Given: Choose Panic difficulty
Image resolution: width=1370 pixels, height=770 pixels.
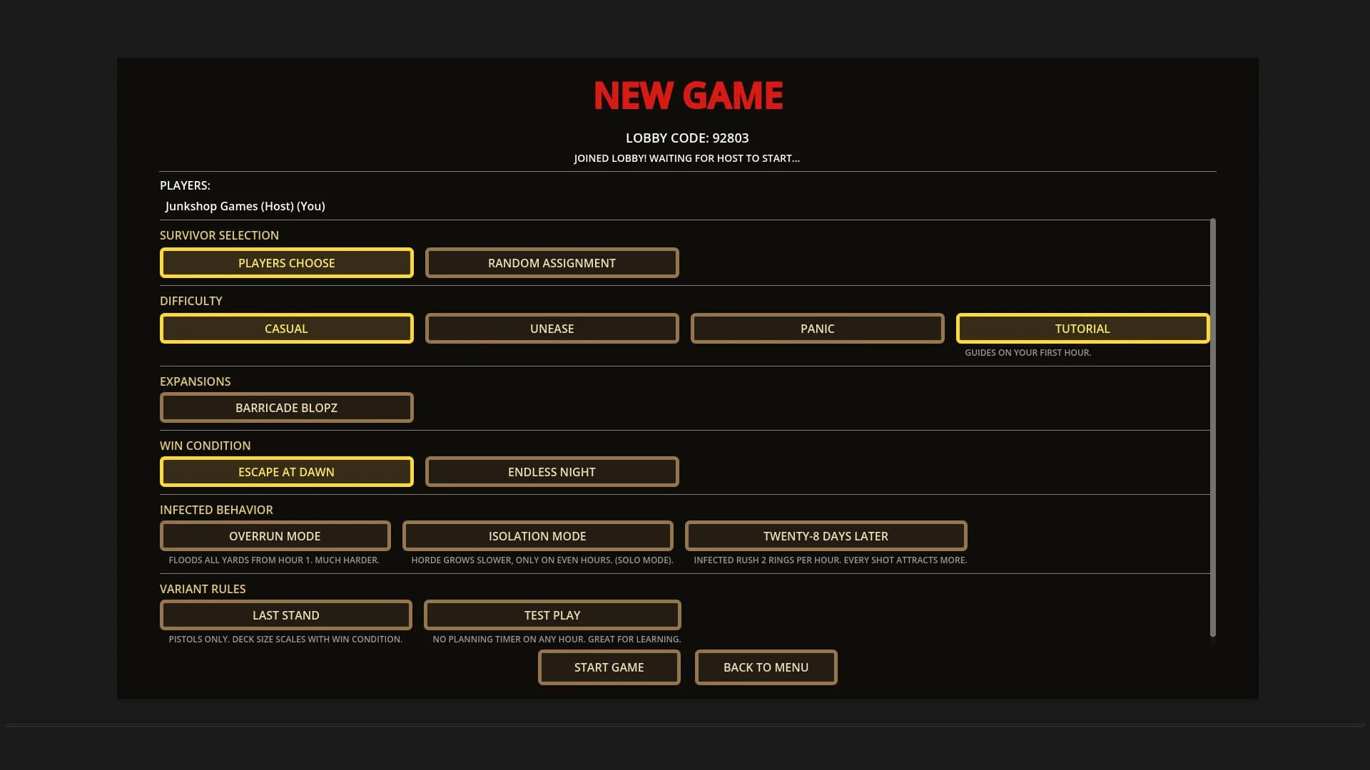Looking at the screenshot, I should (x=817, y=329).
